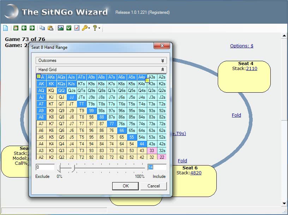The height and width of the screenshot is (215, 288).
Task: Select the A8 offsuit cell
Action: 41,117
